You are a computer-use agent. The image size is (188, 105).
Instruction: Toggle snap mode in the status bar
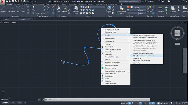coord(132,103)
